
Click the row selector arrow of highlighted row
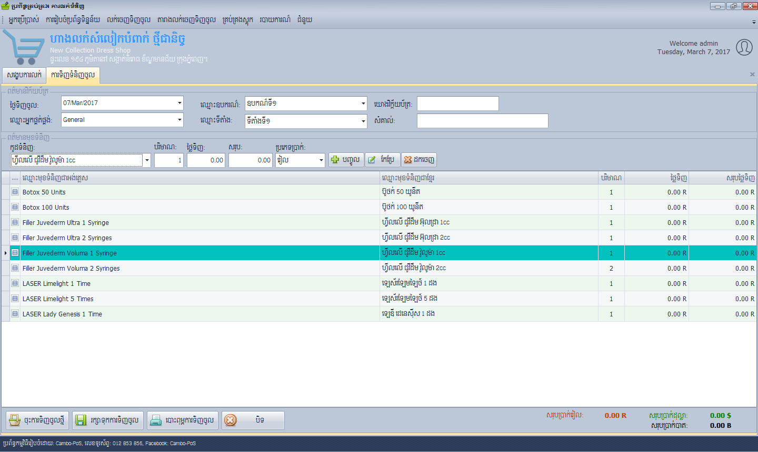(x=6, y=253)
